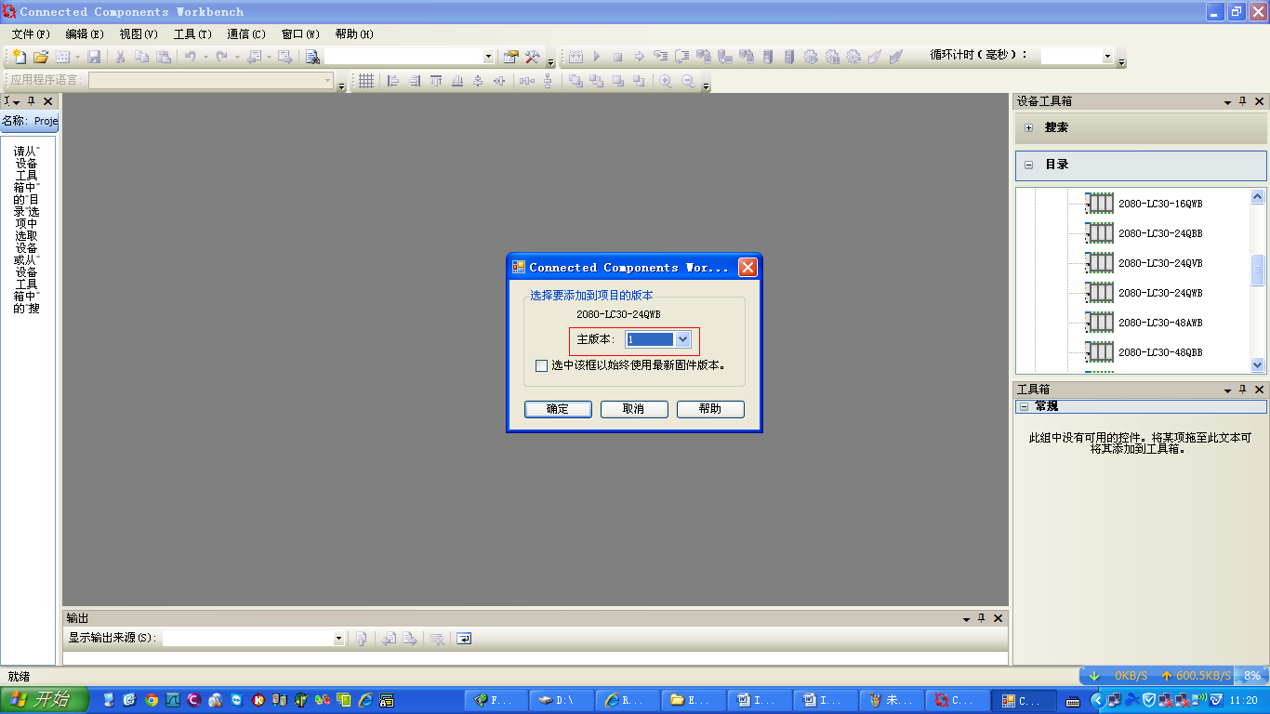Click the grid display icon on toolbar
This screenshot has height=714, width=1270.
[365, 81]
